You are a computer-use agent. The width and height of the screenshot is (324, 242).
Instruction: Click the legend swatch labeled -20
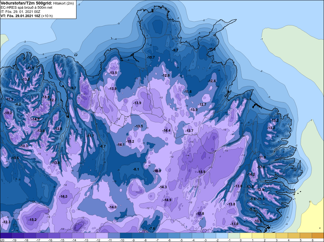coord(6,236)
